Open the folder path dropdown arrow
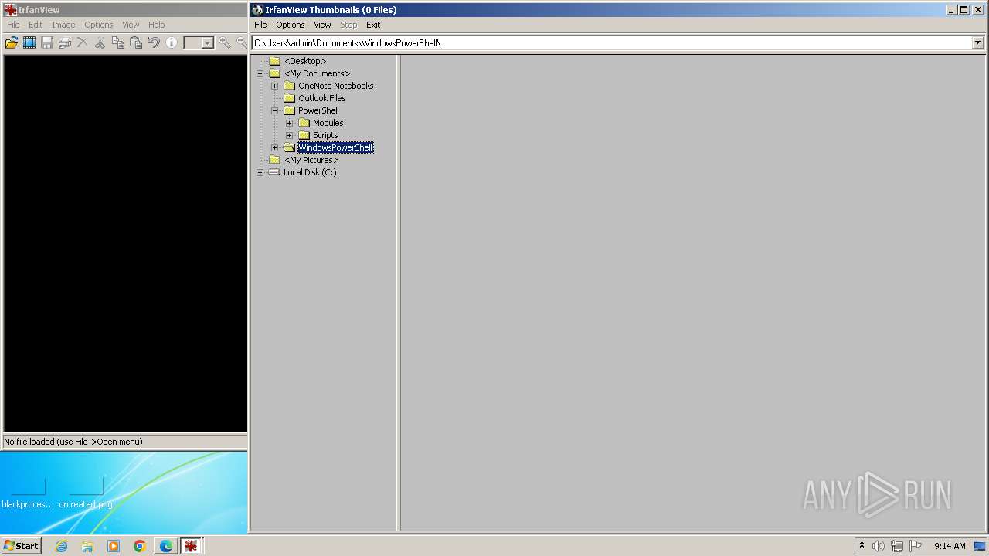This screenshot has width=989, height=556. point(977,43)
